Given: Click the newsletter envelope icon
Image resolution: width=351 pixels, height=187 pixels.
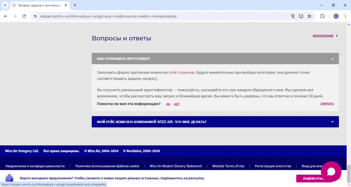Looking at the screenshot, I should pos(9,178).
